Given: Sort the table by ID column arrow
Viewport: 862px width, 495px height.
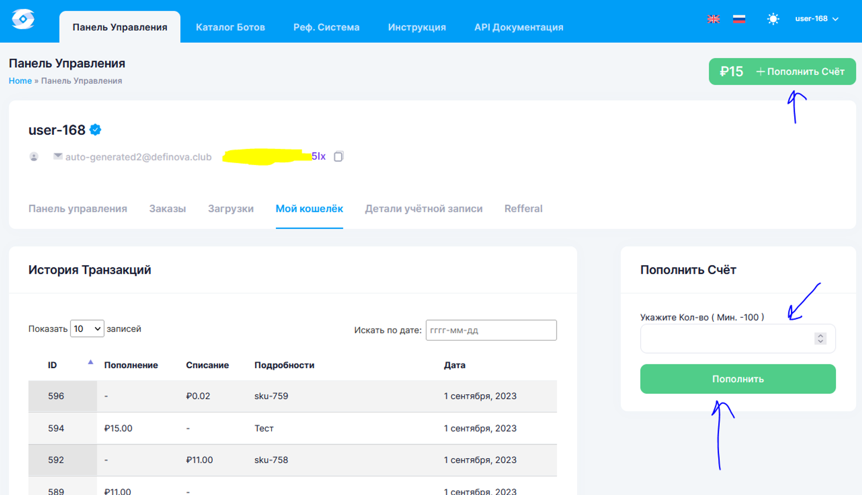Looking at the screenshot, I should point(91,363).
